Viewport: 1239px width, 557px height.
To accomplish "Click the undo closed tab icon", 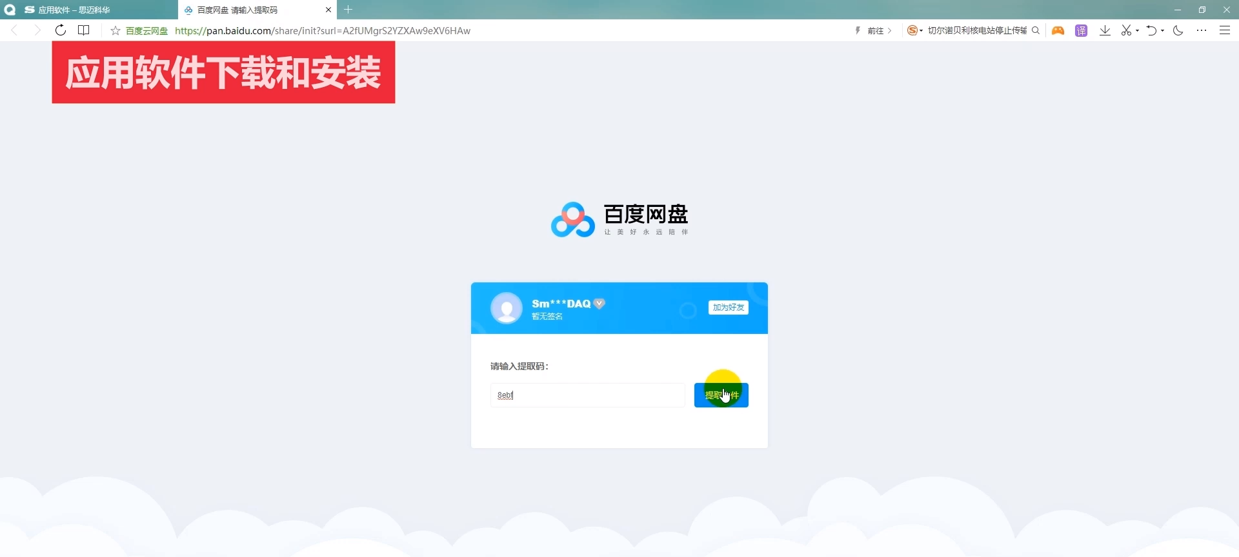I will [x=1152, y=30].
